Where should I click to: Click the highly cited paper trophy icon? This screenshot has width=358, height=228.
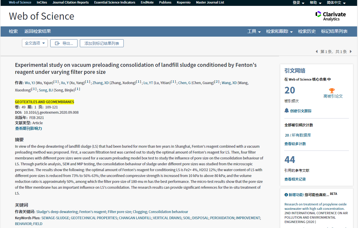point(332,91)
